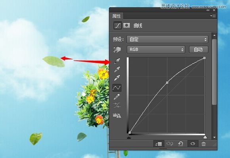Toggle adjustment layer visibility eye
Screen dimensions: 230x158
pyautogui.click(x=193, y=144)
